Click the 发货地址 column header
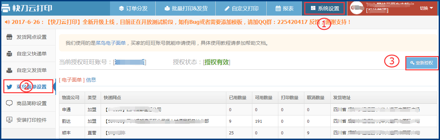 [342, 98]
